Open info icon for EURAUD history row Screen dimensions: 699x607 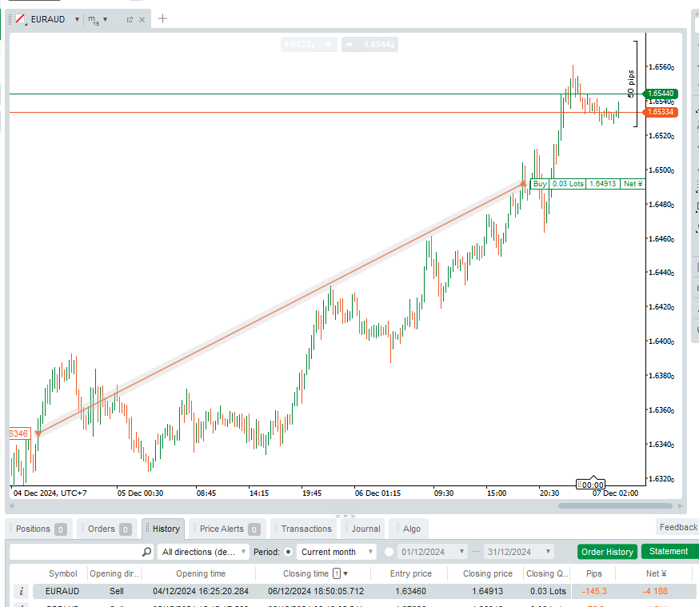click(22, 592)
